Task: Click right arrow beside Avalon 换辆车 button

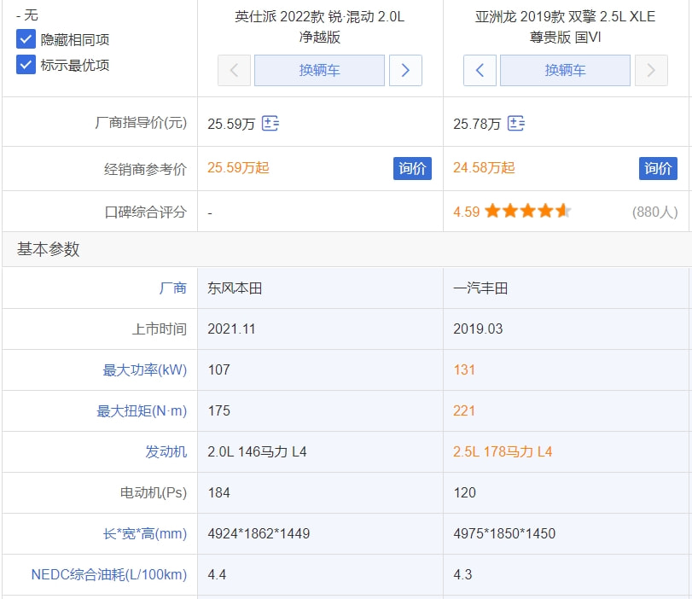Action: click(x=651, y=70)
